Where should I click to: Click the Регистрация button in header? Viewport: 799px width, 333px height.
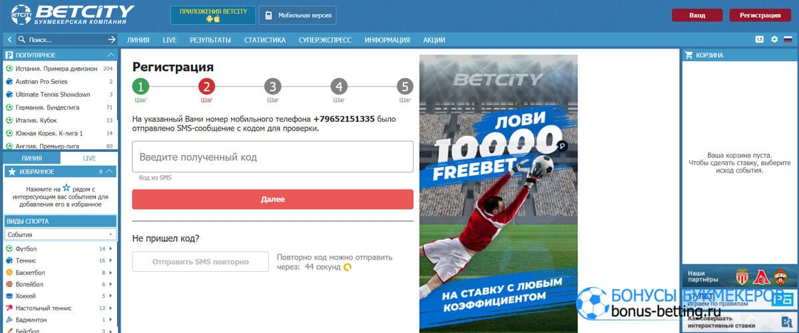click(760, 15)
